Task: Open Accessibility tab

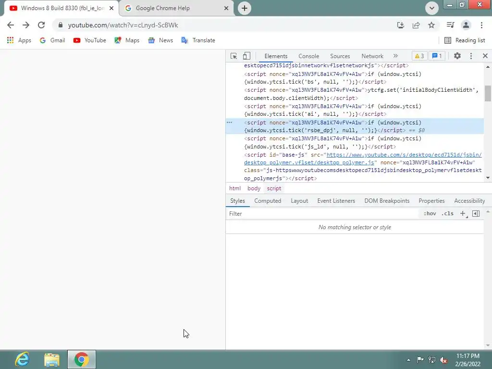Action: pyautogui.click(x=469, y=201)
